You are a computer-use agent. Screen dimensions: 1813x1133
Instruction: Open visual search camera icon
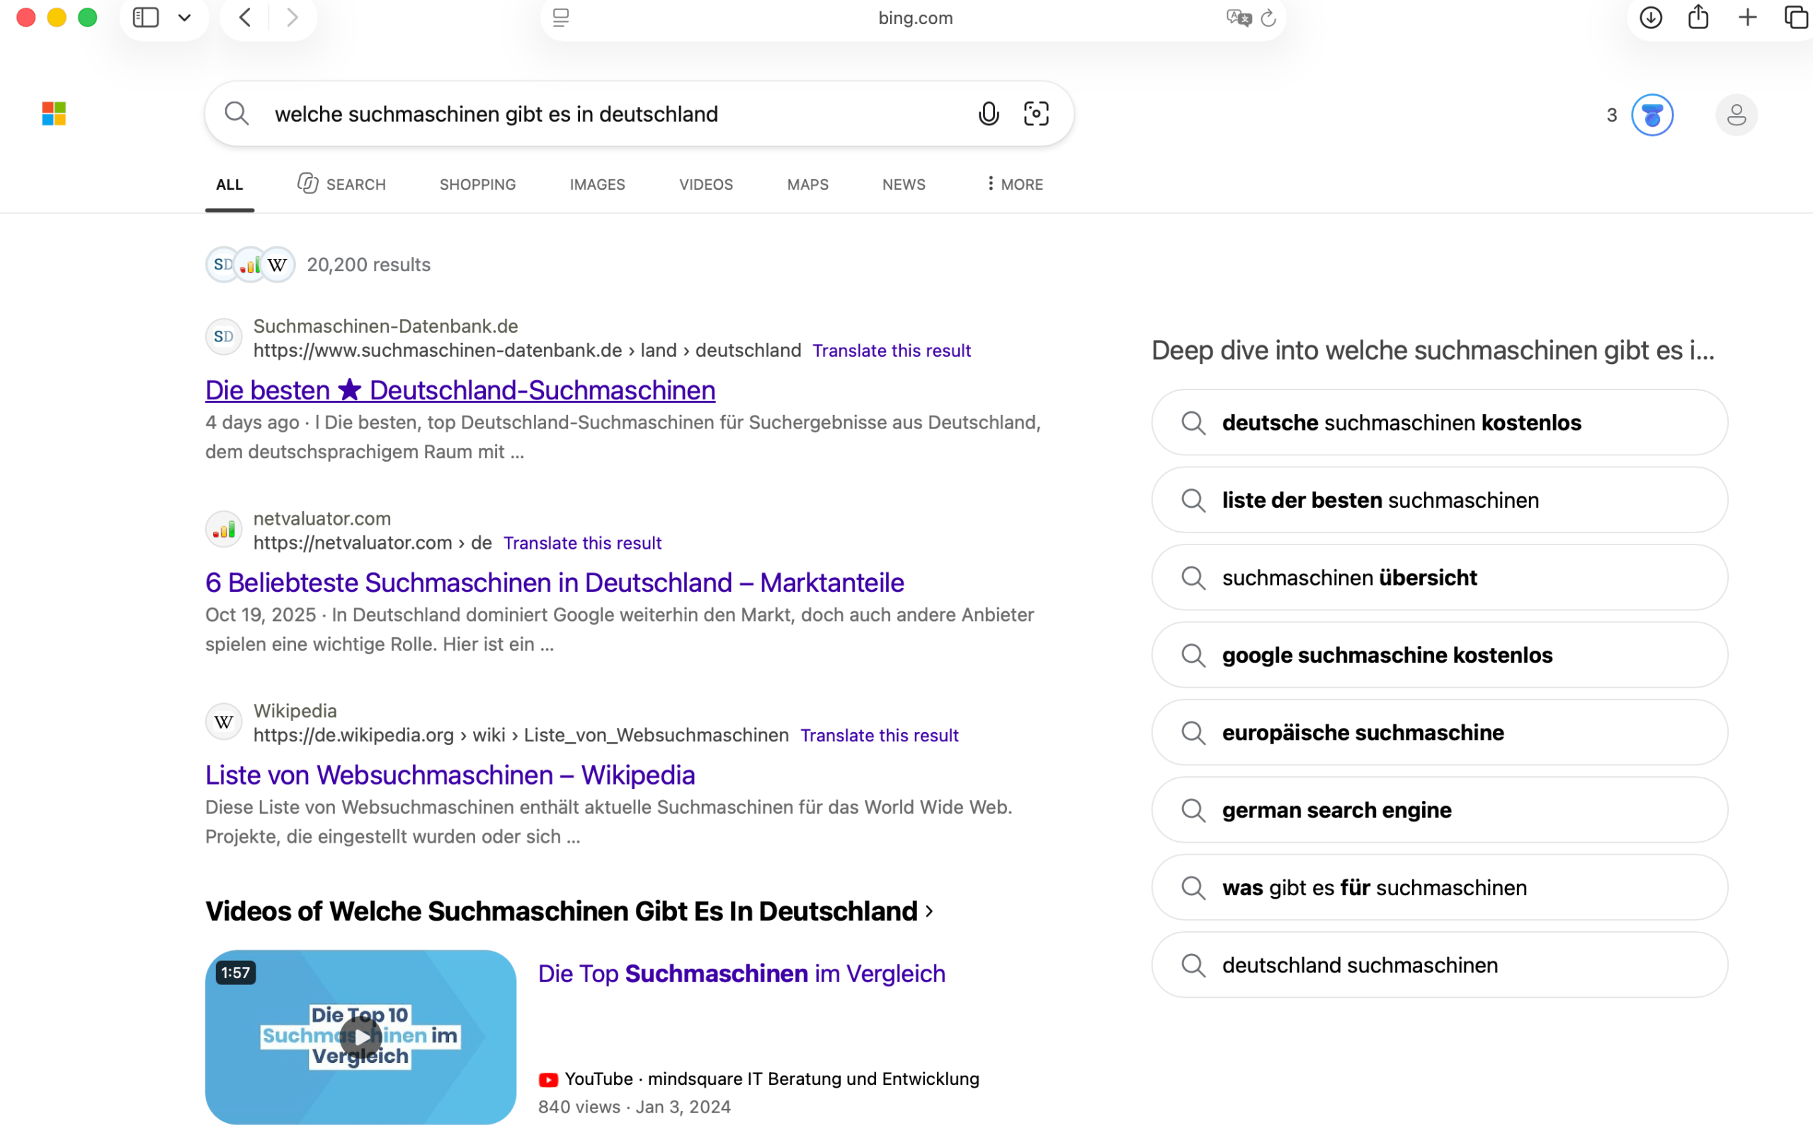click(1036, 114)
